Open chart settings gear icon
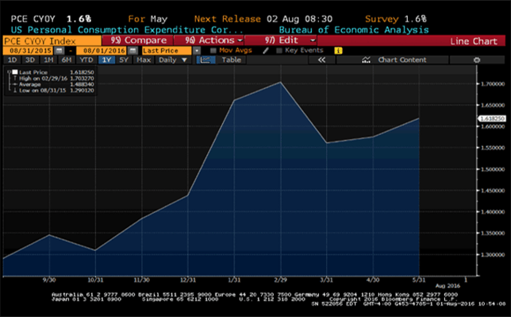This screenshot has width=511, height=317. (x=477, y=60)
